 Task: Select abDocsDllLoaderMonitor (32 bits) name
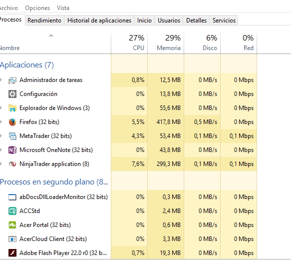[64, 197]
